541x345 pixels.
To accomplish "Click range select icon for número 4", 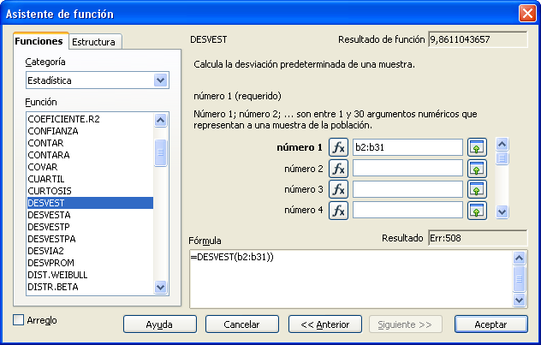I will coord(477,210).
